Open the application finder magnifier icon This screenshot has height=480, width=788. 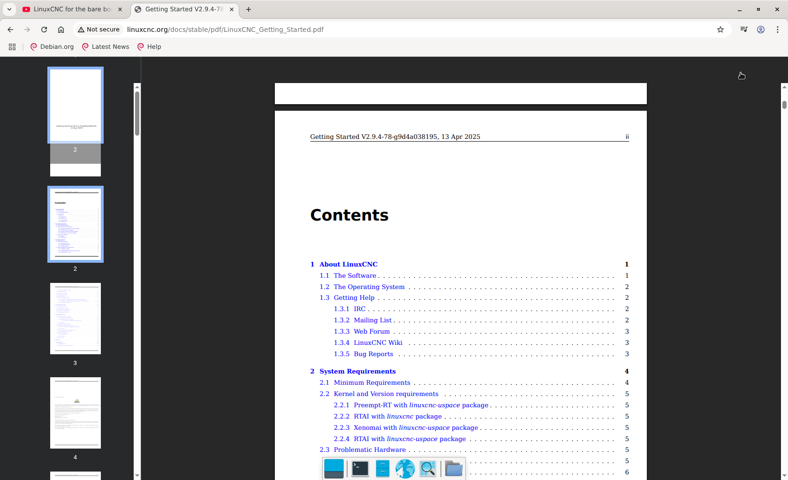428,468
